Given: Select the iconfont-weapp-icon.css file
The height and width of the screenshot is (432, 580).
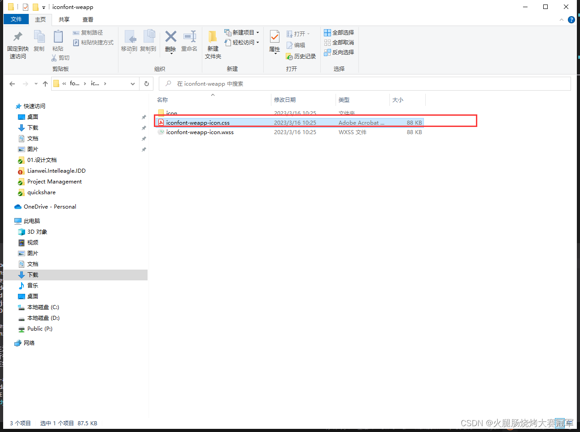Looking at the screenshot, I should pos(290,122).
